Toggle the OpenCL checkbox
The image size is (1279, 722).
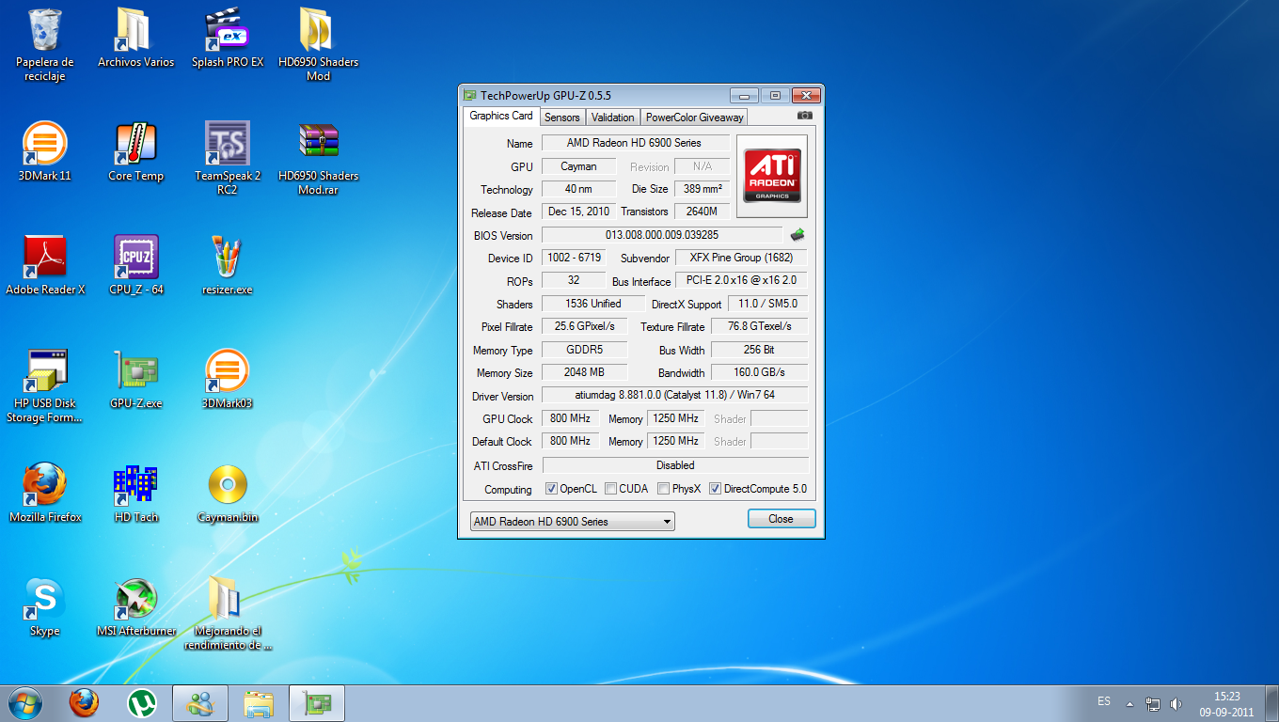[x=552, y=489]
